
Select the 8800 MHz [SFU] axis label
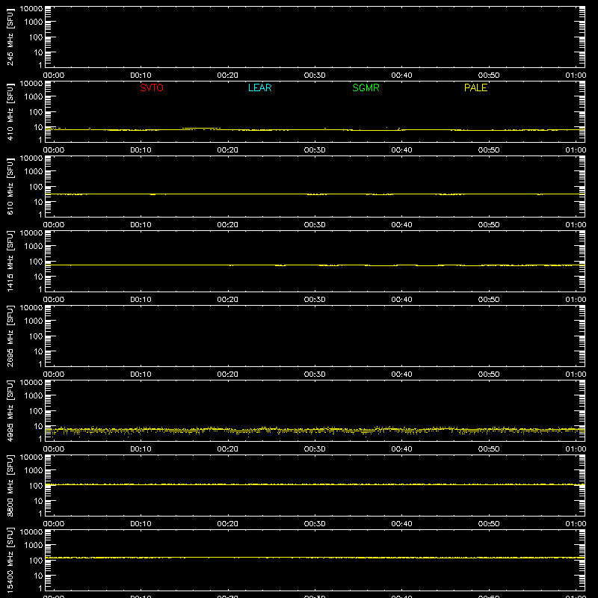[10, 485]
